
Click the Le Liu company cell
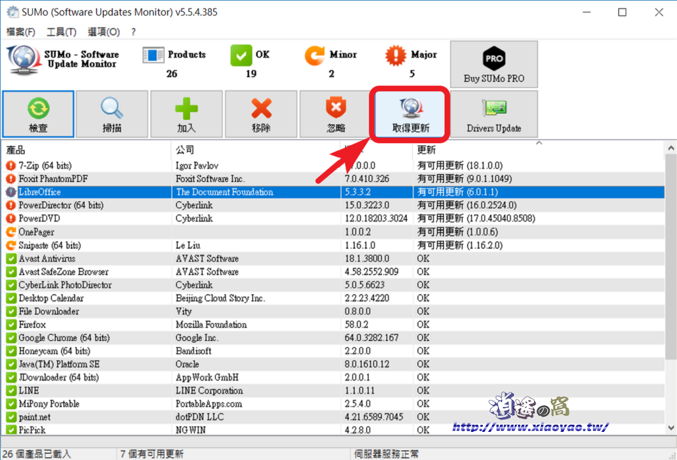pyautogui.click(x=188, y=245)
